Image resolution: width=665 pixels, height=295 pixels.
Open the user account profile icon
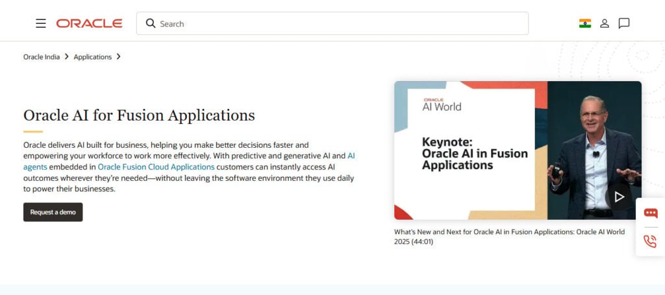pos(605,23)
